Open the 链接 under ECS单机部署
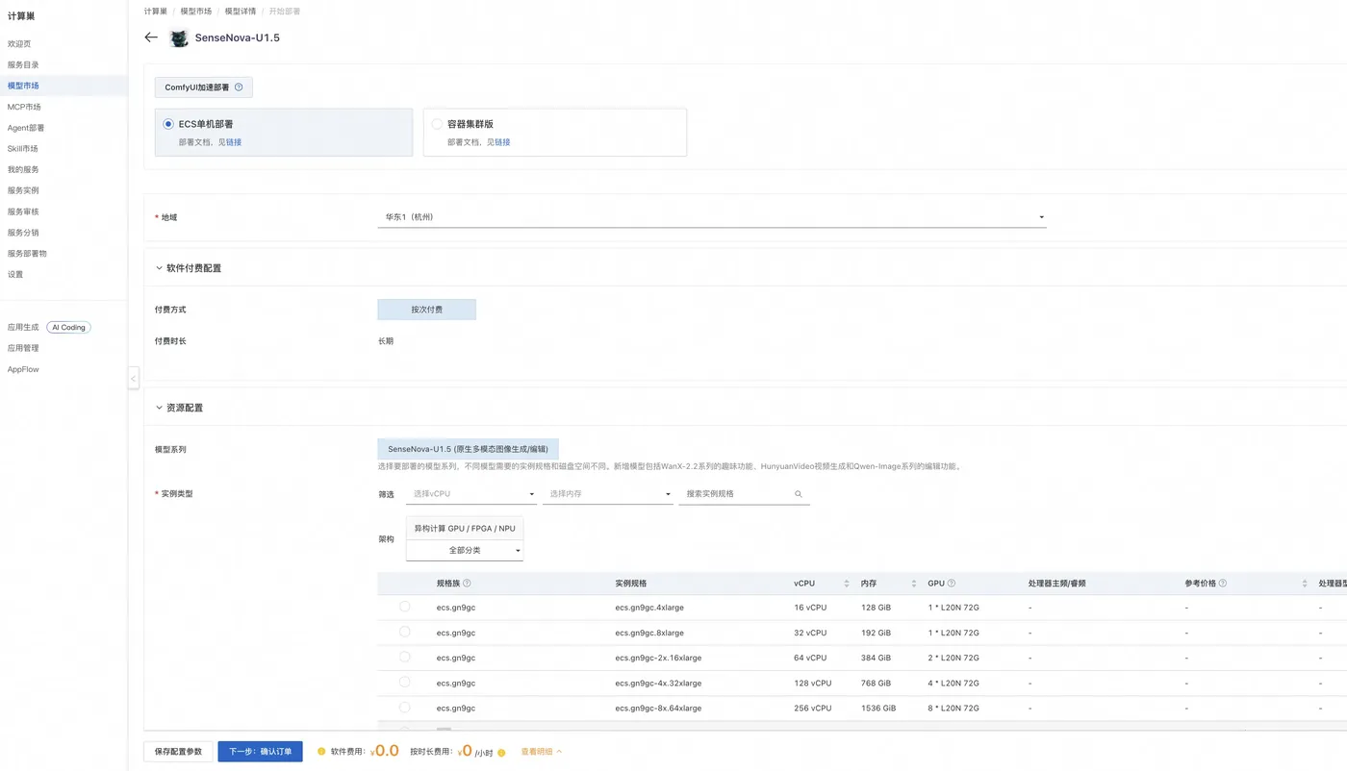Image resolution: width=1347 pixels, height=771 pixels. coord(234,142)
